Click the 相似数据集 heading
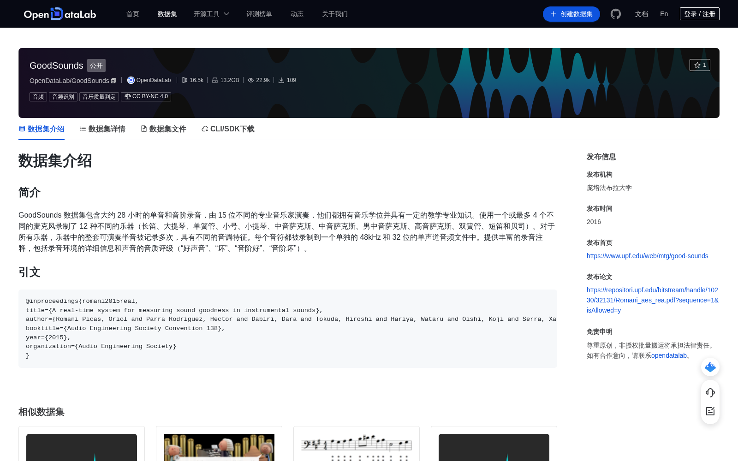 (42, 412)
